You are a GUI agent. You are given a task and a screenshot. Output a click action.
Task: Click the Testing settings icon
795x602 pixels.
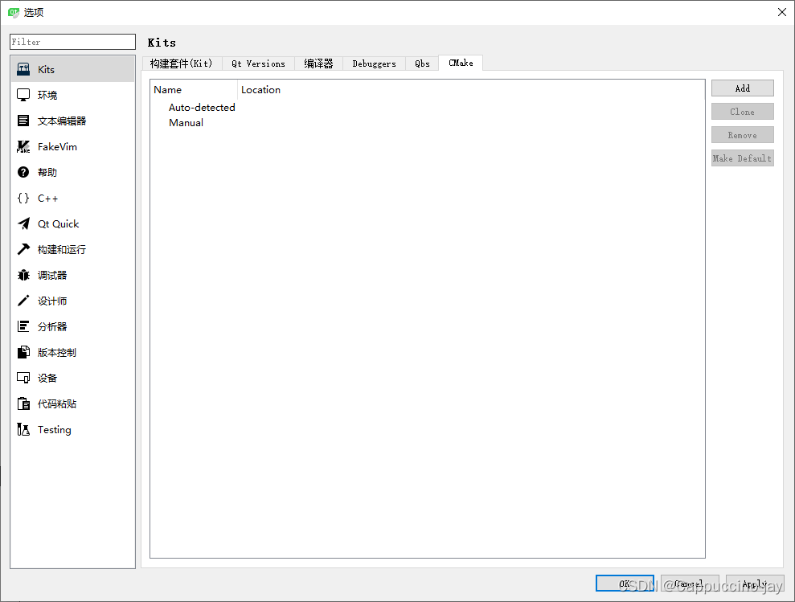click(54, 429)
